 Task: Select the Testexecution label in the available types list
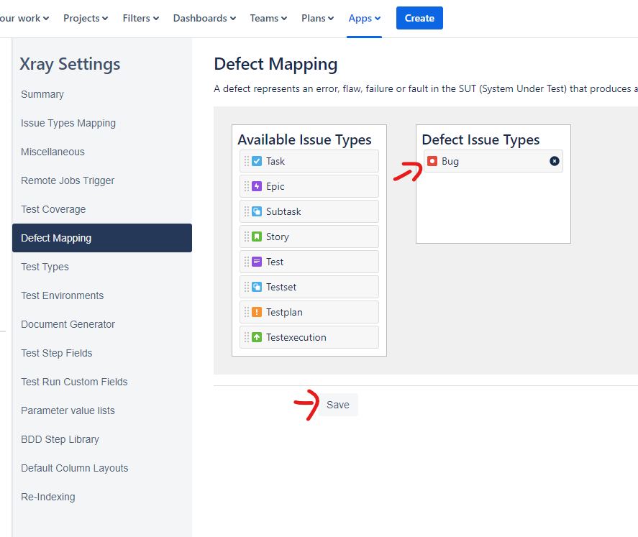[x=296, y=337]
